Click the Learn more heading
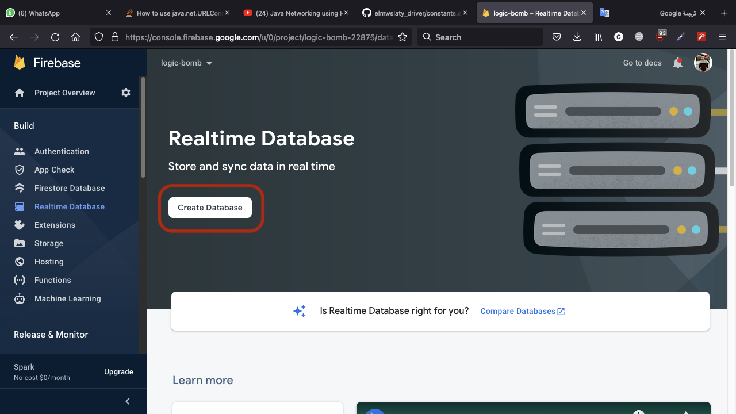The width and height of the screenshot is (736, 414). point(203,380)
